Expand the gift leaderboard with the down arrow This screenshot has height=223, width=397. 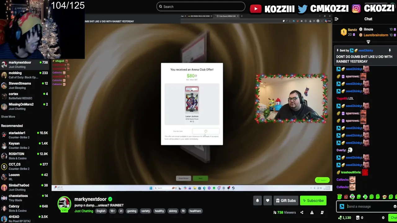[368, 42]
